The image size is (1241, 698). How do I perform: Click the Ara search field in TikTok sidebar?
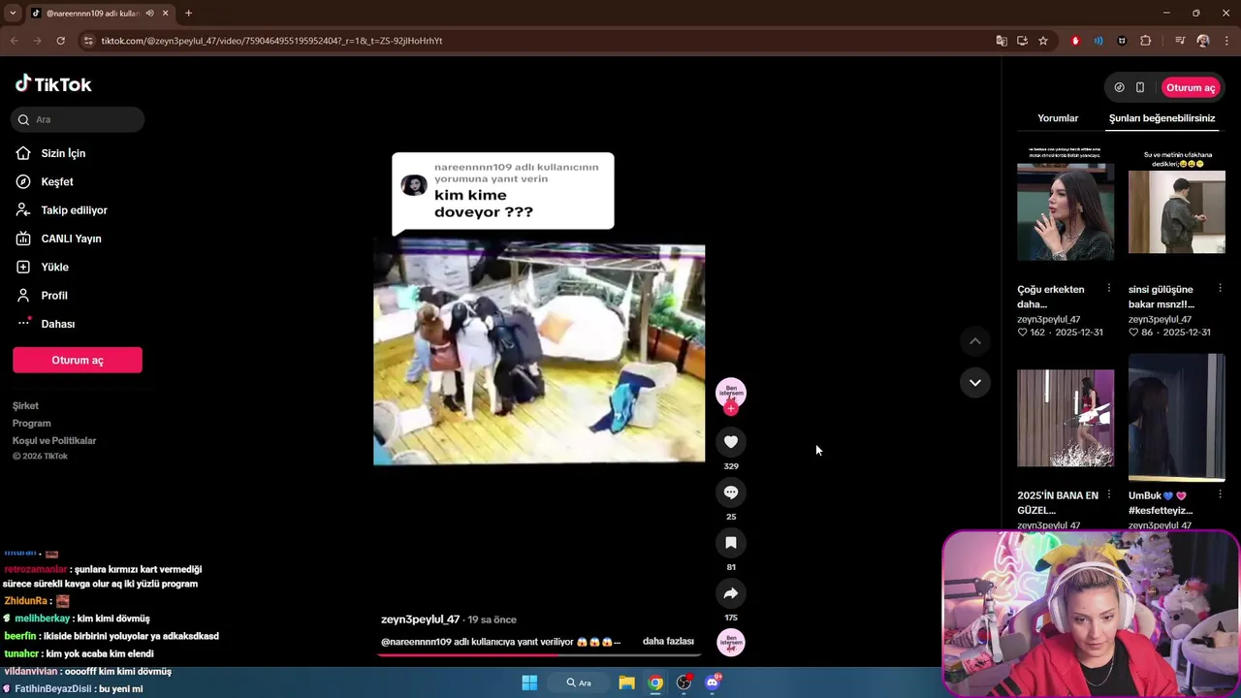pos(78,119)
